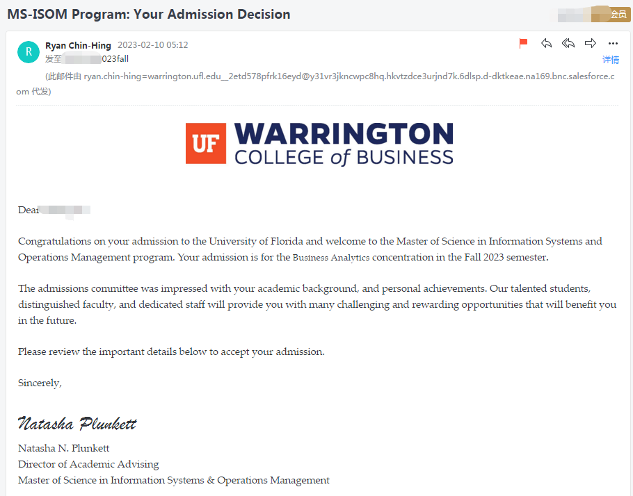Reply using the single-arrow reply icon

coord(546,43)
